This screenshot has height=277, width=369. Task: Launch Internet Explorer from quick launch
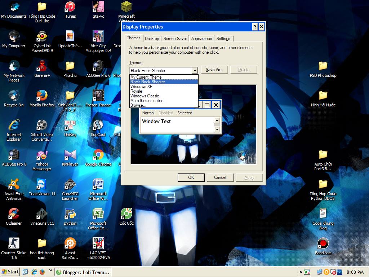pyautogui.click(x=34, y=272)
